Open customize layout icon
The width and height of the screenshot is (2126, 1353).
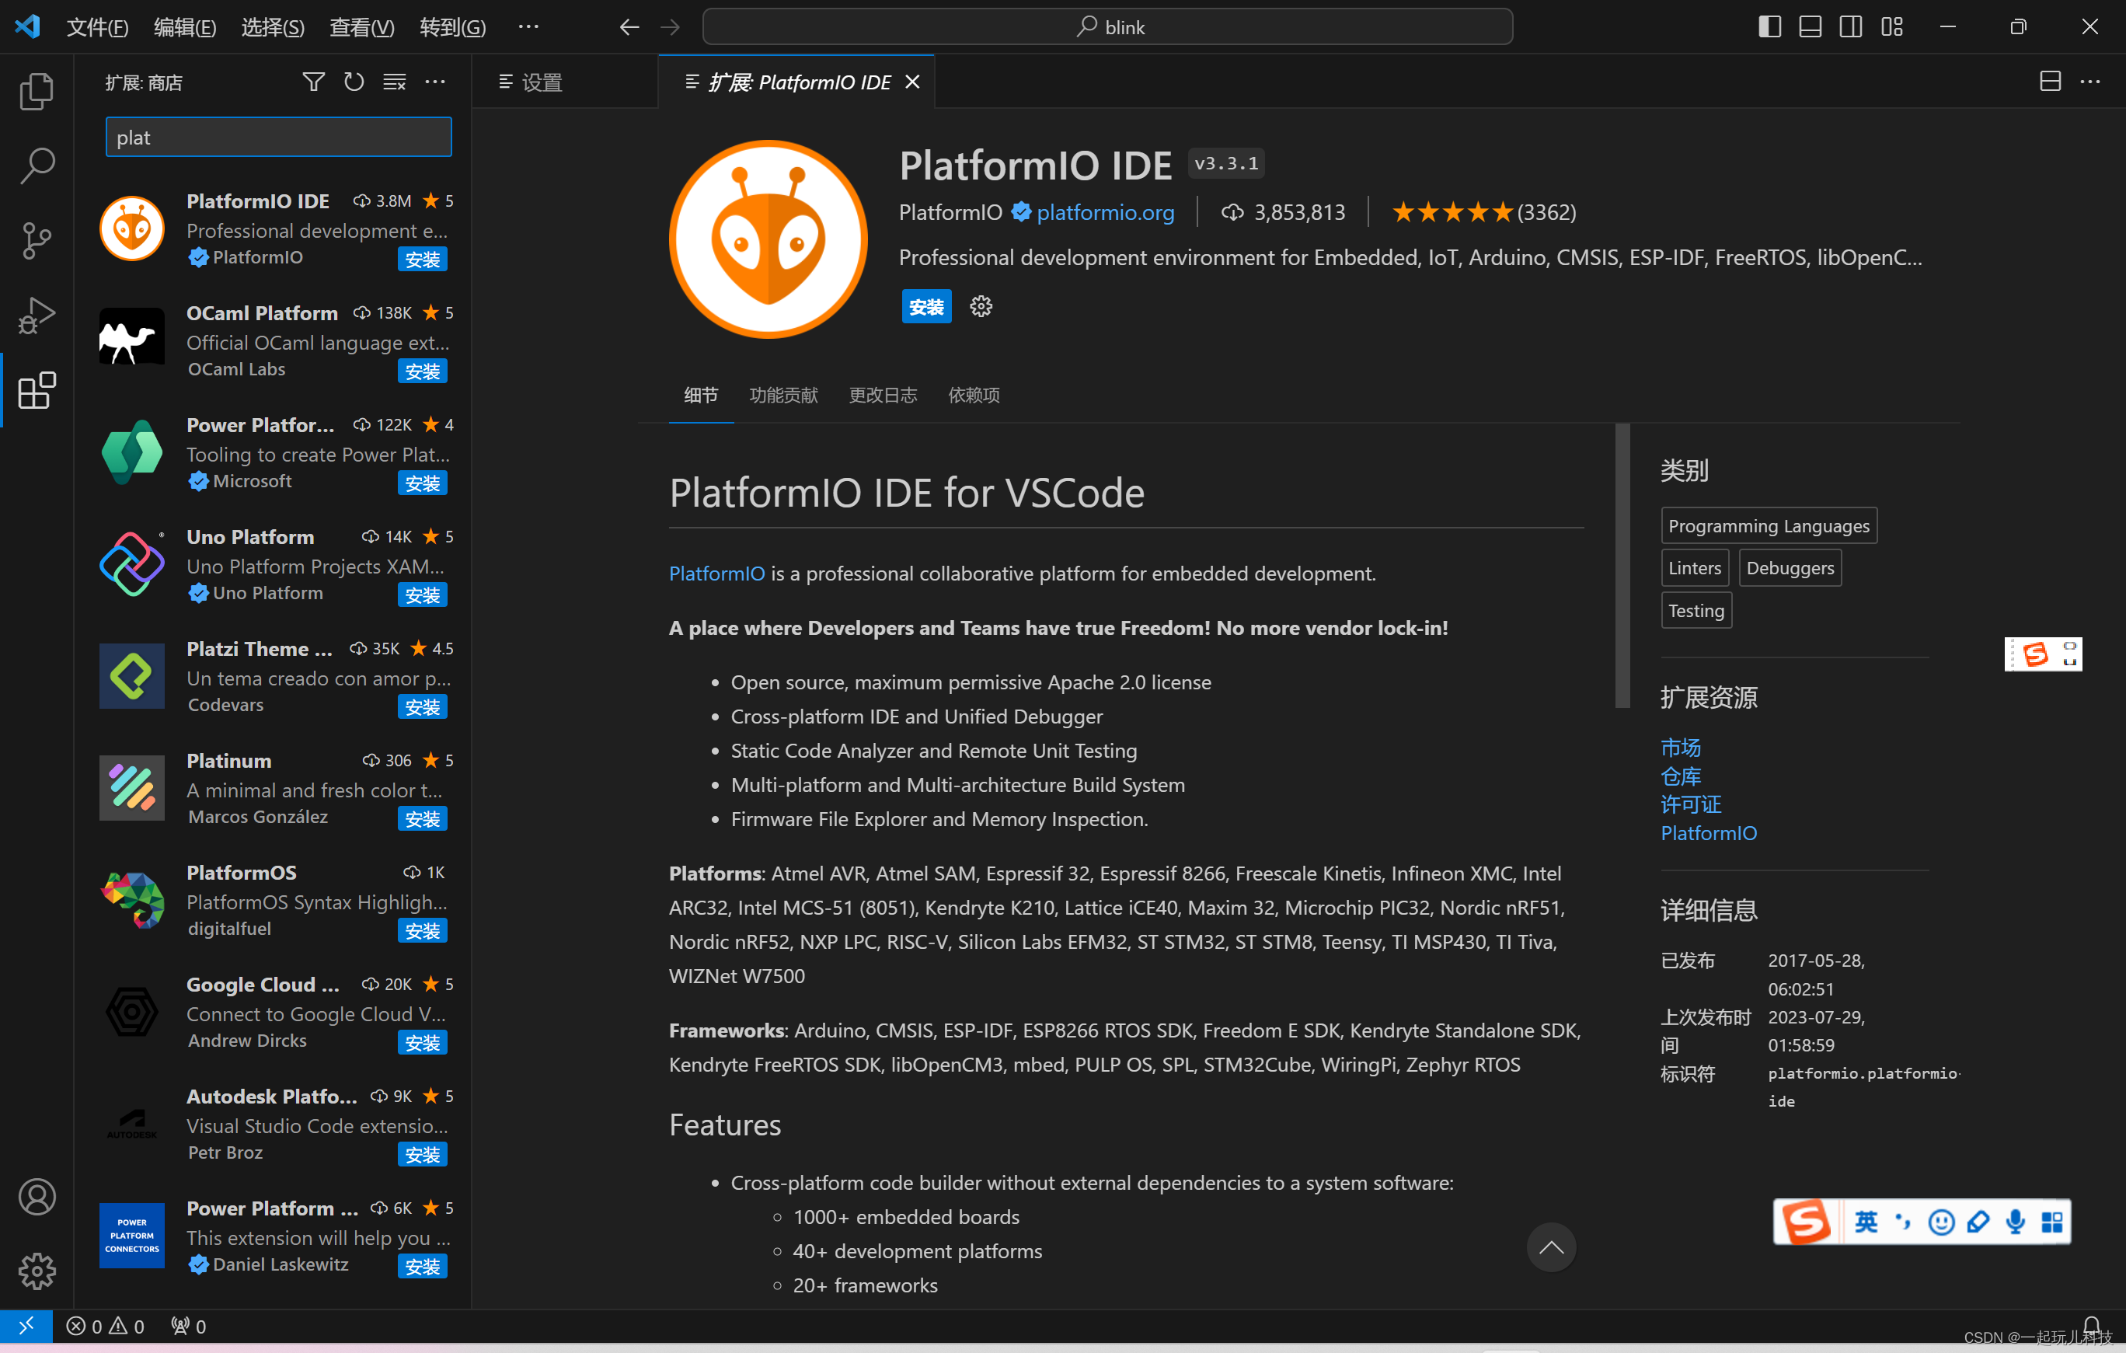tap(1892, 26)
